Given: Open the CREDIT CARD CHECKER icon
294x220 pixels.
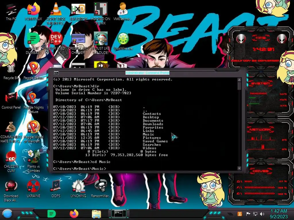Looking at the screenshot, I should click(78, 43).
